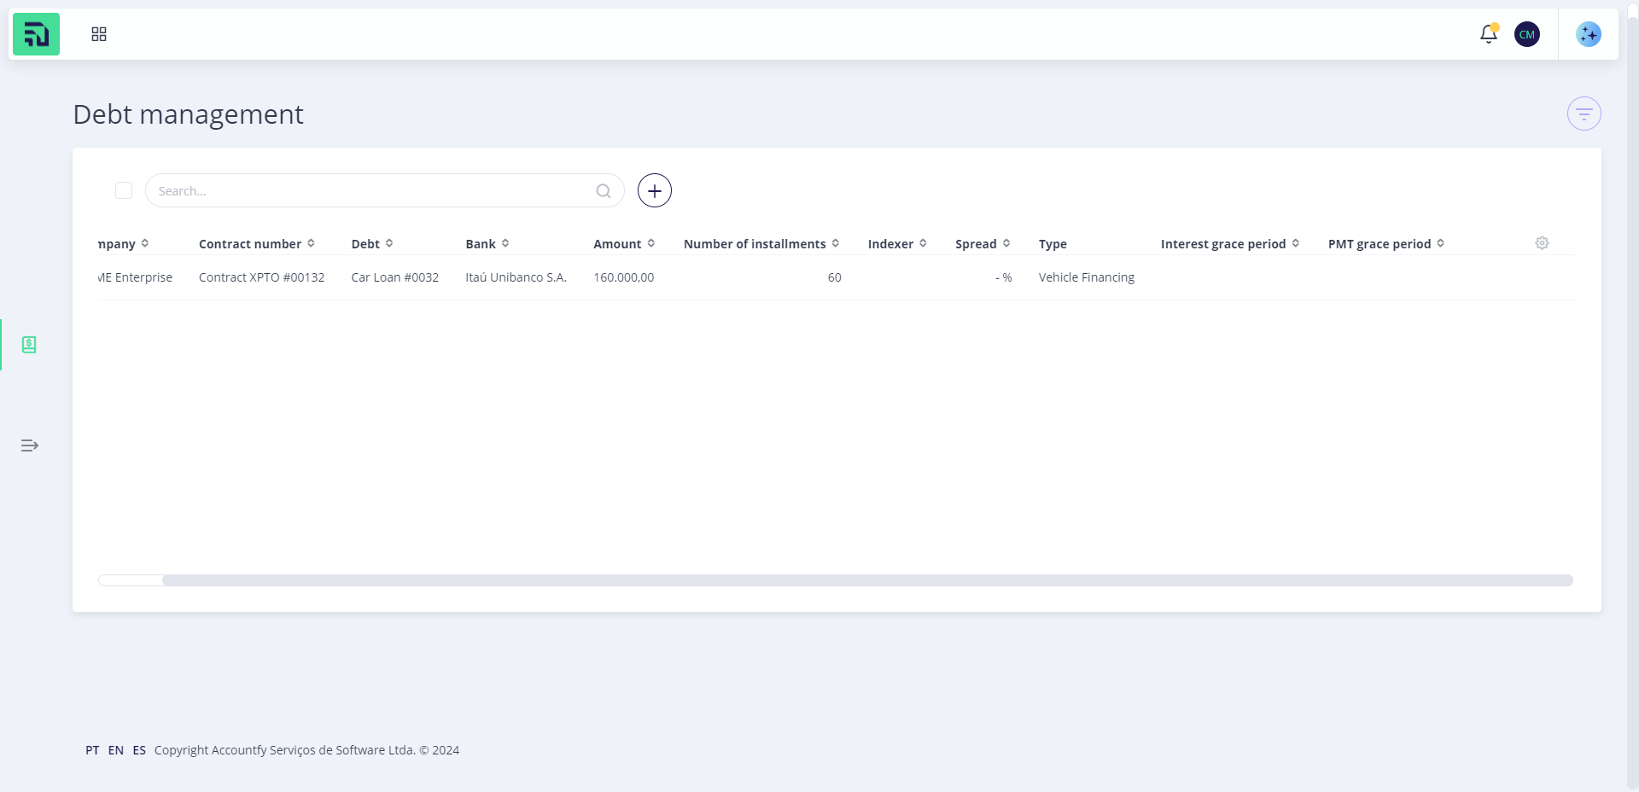Click the add new debt plus button
This screenshot has height=792, width=1639.
pyautogui.click(x=655, y=190)
